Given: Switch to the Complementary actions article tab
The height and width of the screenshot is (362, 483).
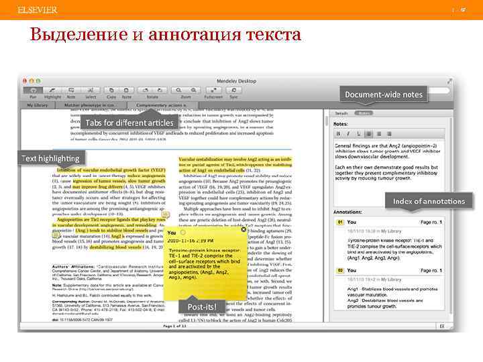Looking at the screenshot, I should point(162,105).
